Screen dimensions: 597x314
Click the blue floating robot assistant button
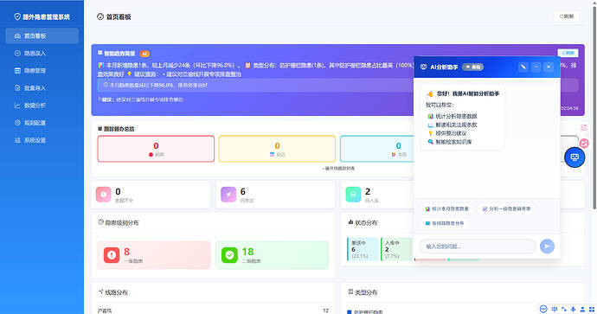click(575, 157)
